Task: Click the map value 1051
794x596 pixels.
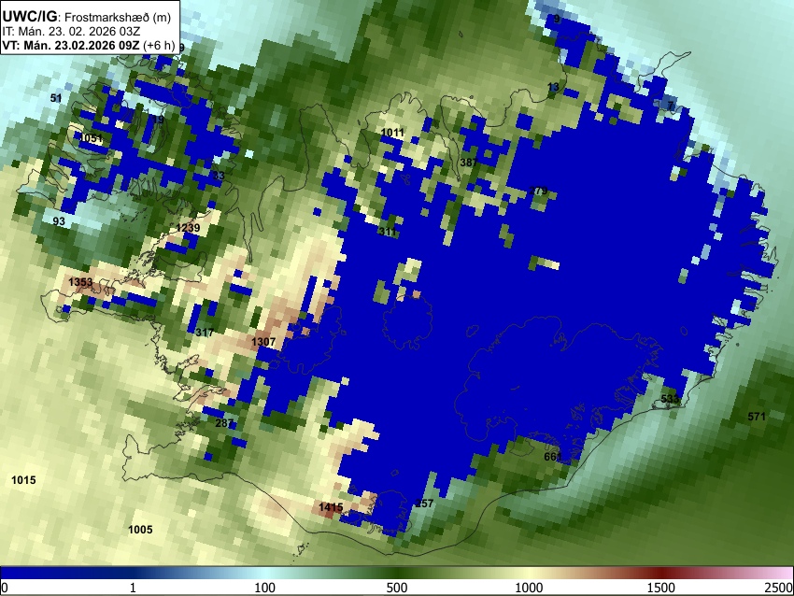Action: pos(92,138)
